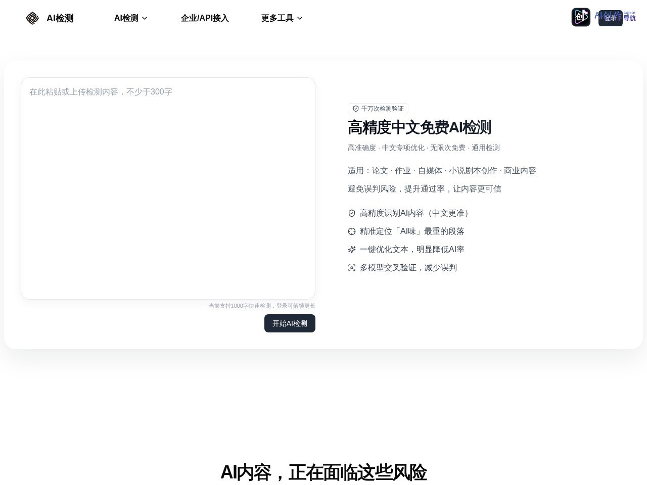647x485 pixels.
Task: Expand the chevron next to 更多工具
Action: 300,18
